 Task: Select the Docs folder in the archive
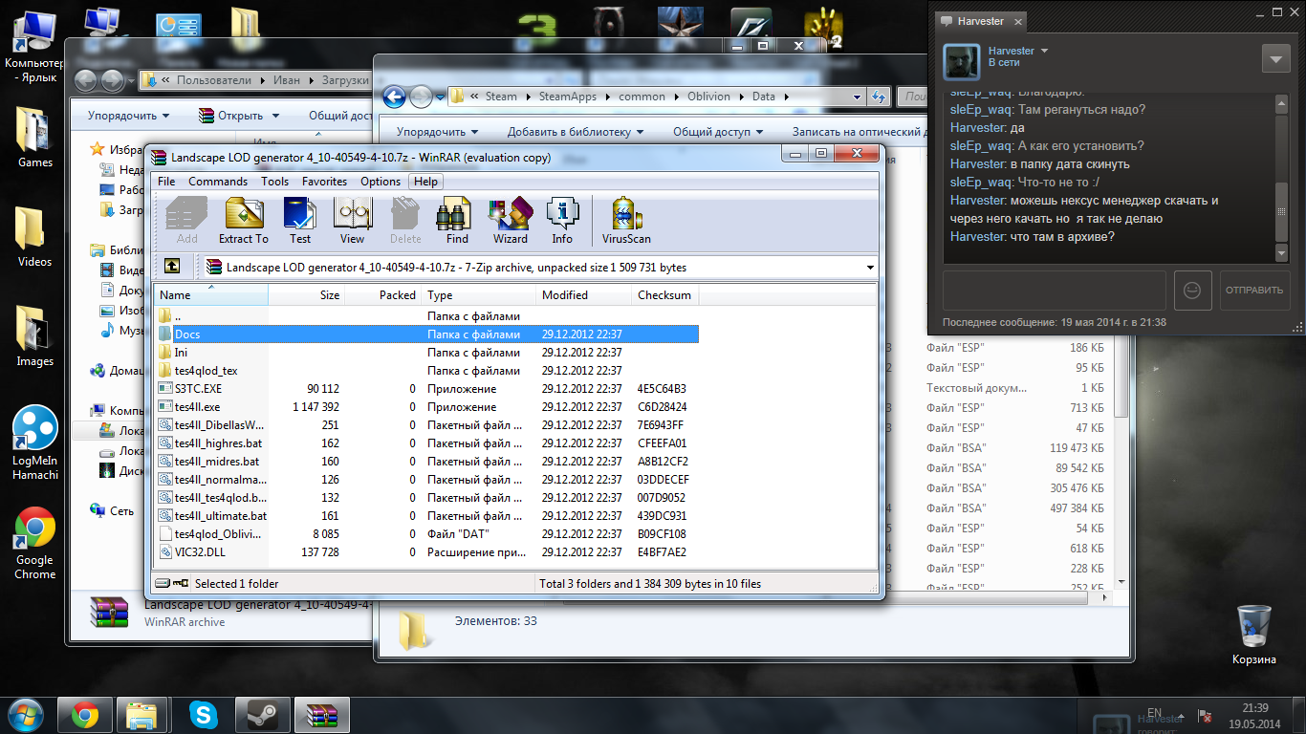(426, 335)
